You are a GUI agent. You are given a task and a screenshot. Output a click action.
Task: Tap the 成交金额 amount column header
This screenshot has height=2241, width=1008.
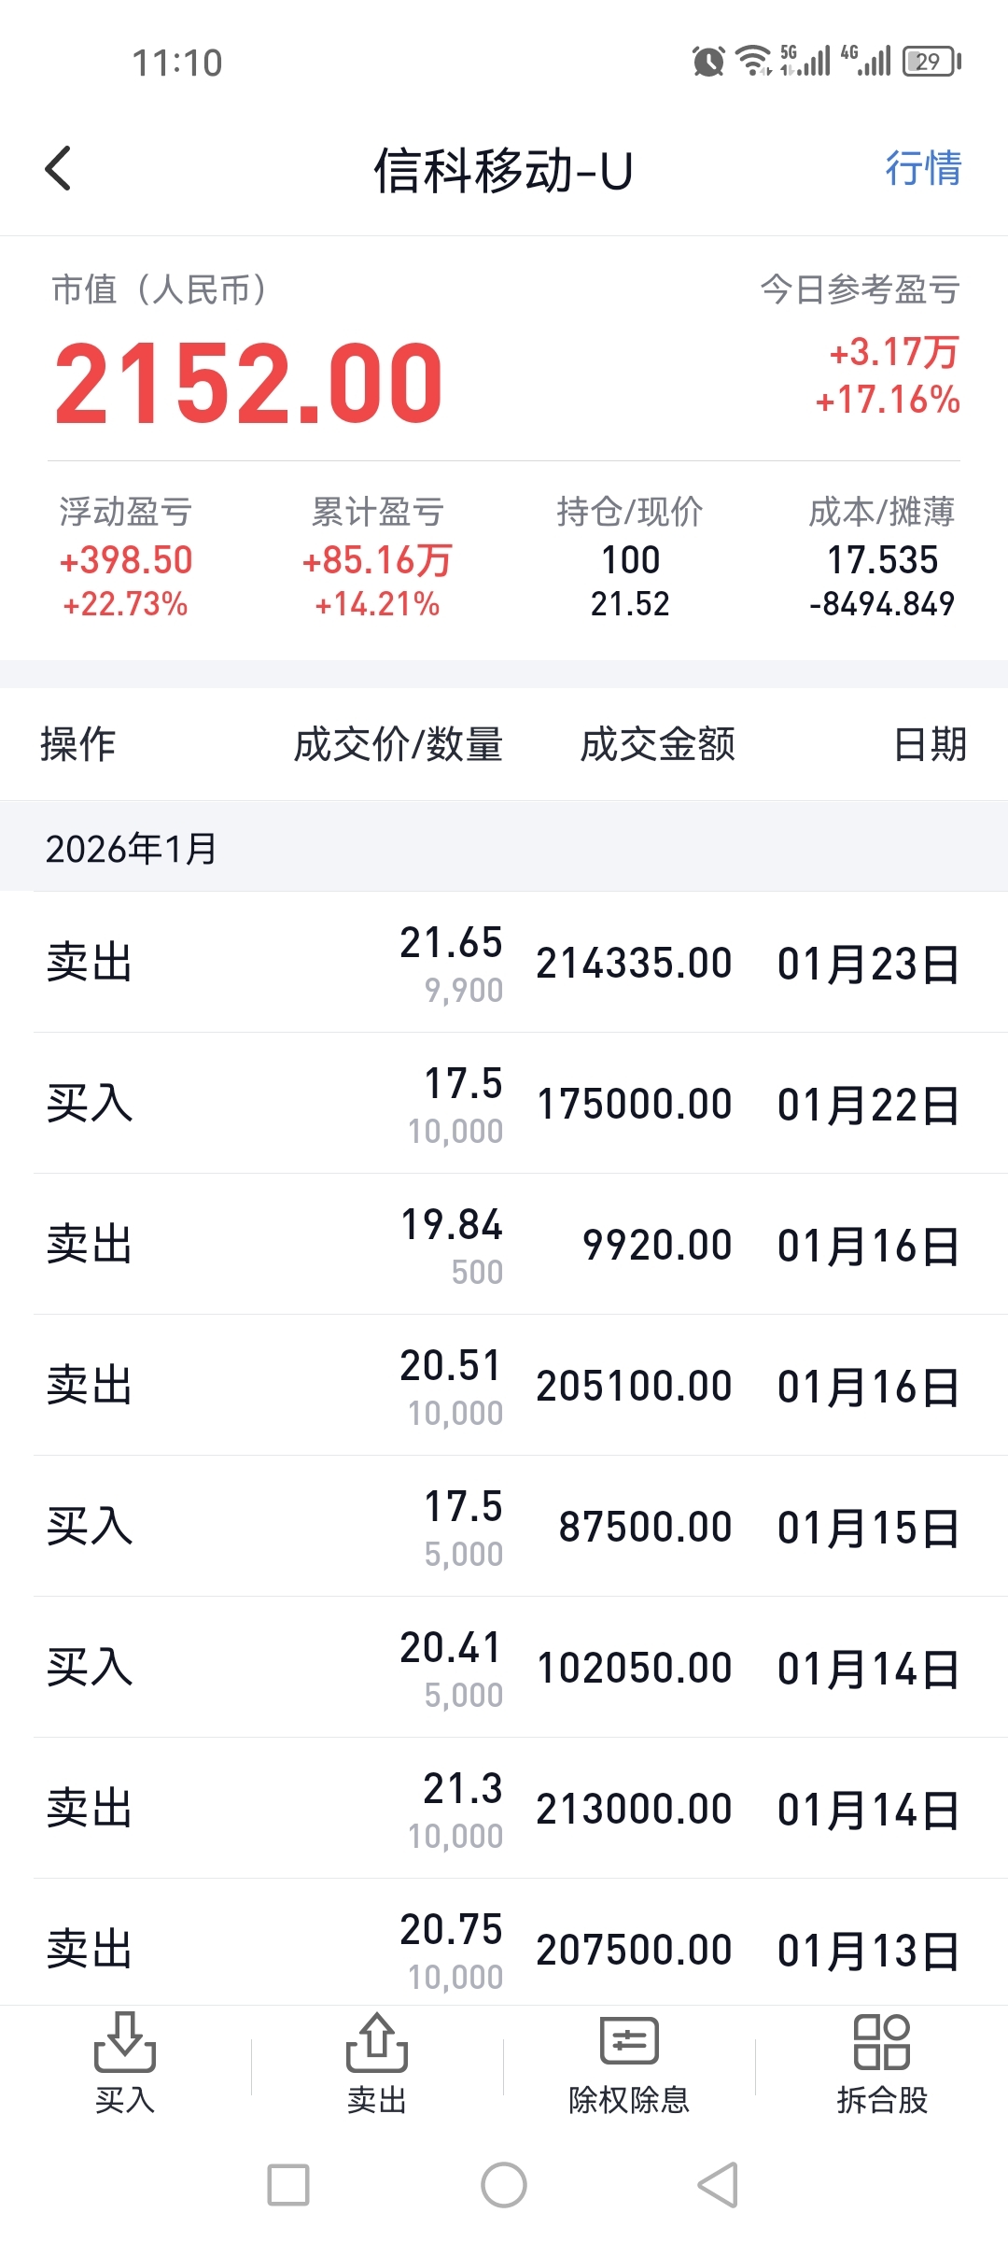(657, 745)
